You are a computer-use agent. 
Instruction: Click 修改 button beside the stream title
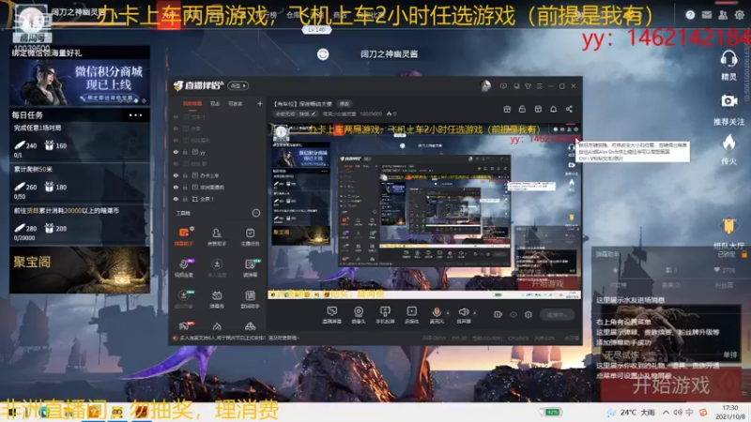pos(345,103)
